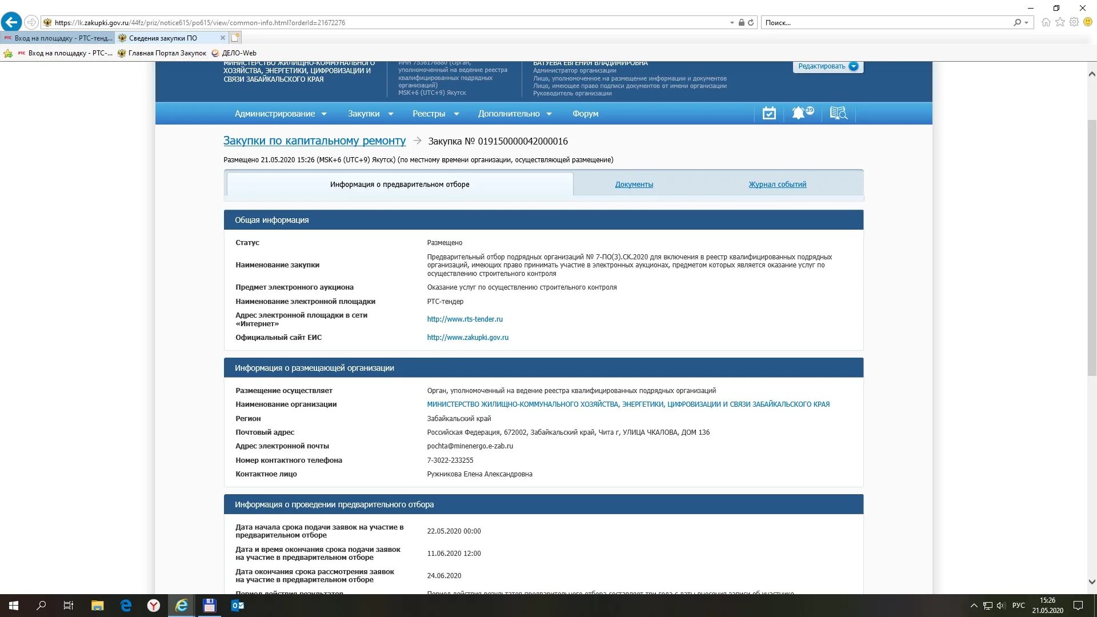Close the 'Сведения закупки ПО' tab

(x=223, y=38)
